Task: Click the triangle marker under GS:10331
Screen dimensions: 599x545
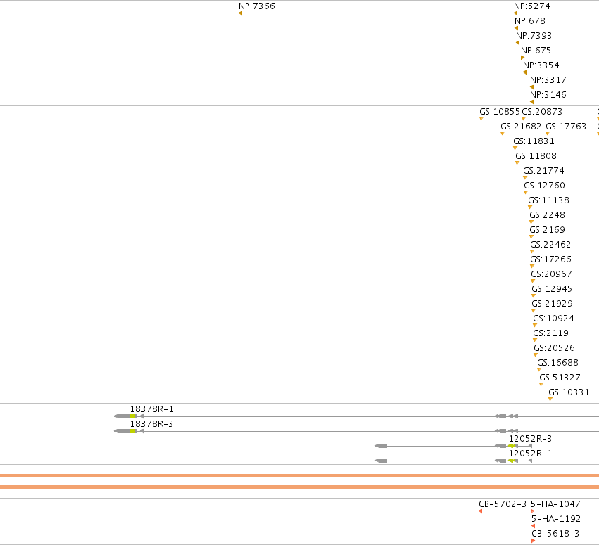Action: [x=550, y=399]
